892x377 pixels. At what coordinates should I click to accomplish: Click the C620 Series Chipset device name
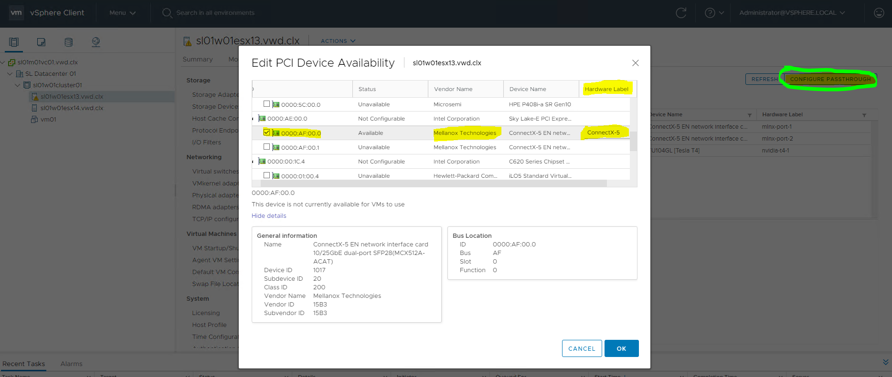pyautogui.click(x=539, y=162)
